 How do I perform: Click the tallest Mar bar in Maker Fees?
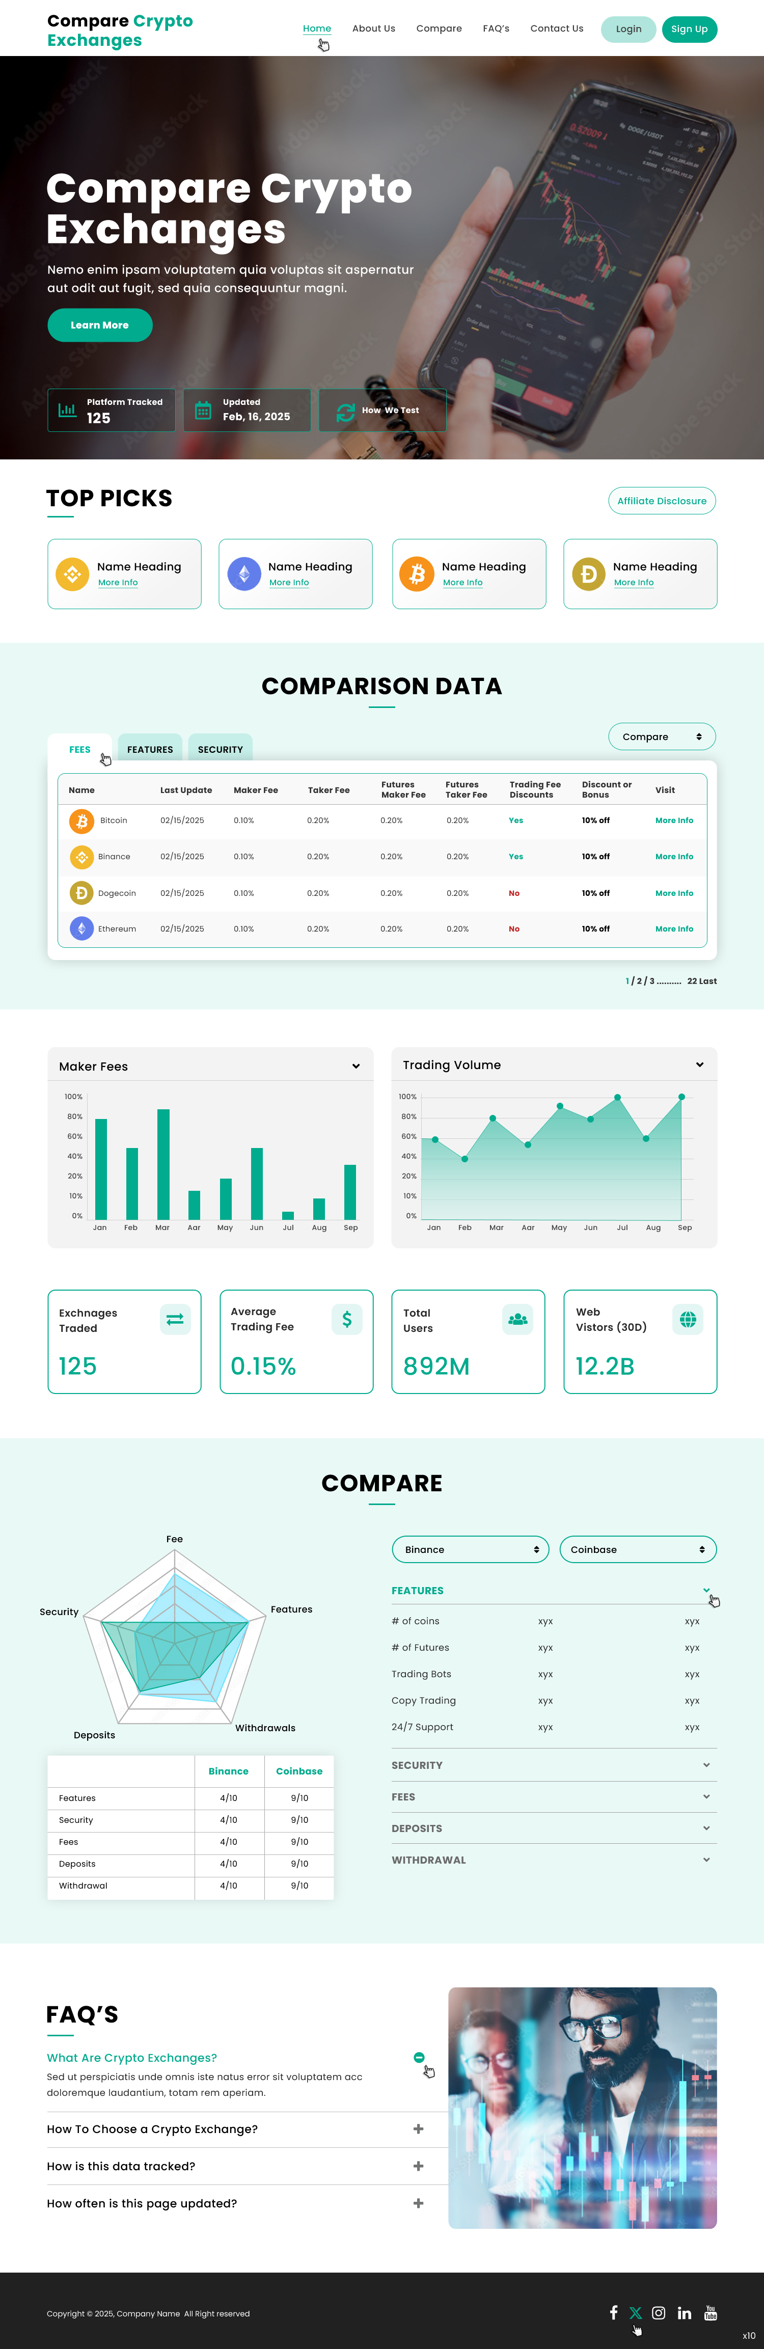pyautogui.click(x=163, y=1164)
